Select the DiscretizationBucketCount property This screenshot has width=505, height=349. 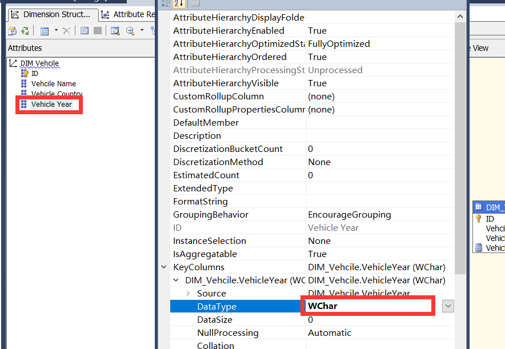pyautogui.click(x=228, y=149)
